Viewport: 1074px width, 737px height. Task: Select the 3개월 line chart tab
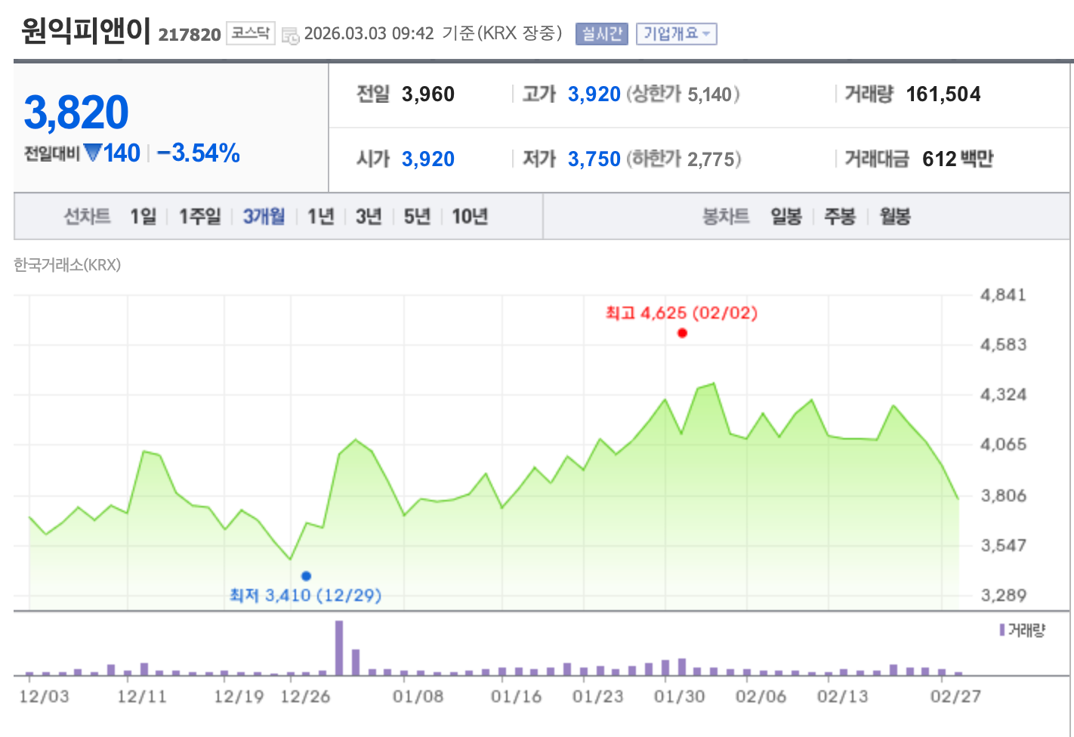click(x=264, y=217)
